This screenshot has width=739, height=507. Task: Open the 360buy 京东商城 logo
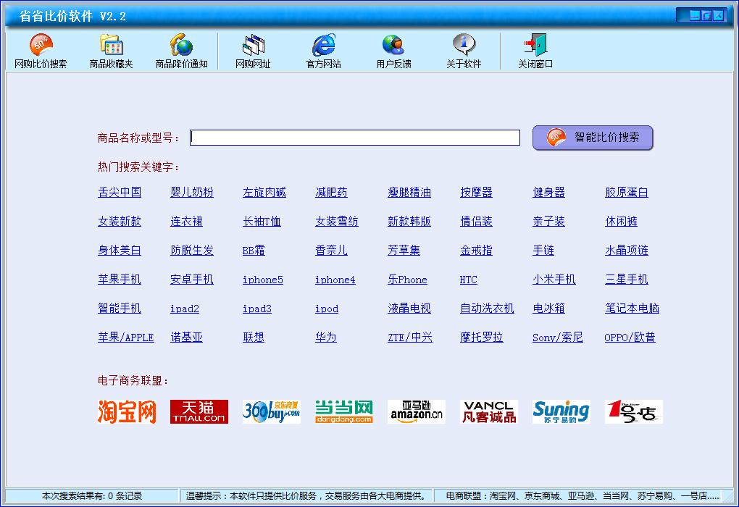[272, 412]
